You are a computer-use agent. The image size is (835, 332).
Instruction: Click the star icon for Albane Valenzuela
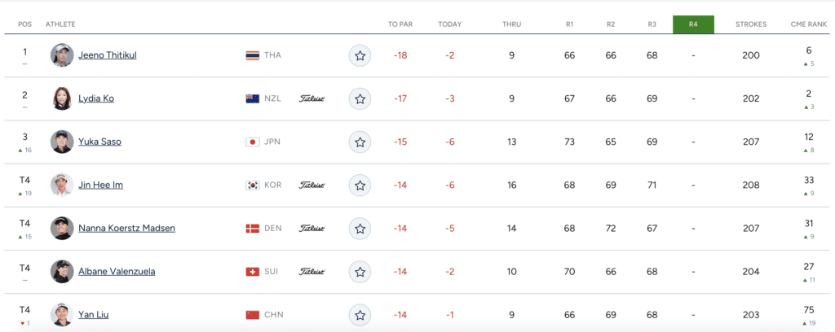point(360,271)
